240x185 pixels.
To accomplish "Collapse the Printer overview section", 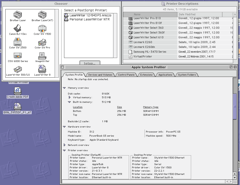I will [64, 150].
